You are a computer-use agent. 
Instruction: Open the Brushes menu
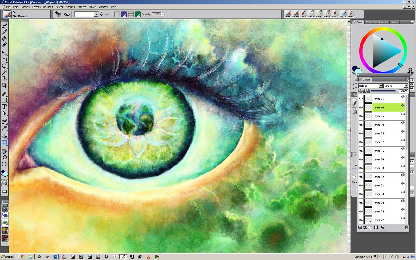[x=48, y=7]
